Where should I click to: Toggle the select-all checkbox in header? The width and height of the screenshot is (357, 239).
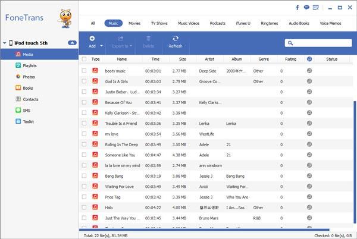coord(84,59)
